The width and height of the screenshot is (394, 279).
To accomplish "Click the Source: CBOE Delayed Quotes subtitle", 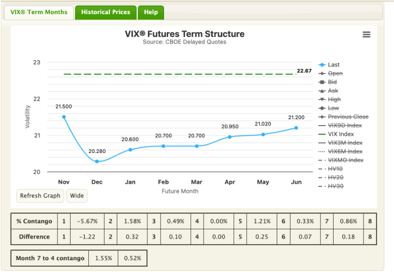I will tap(184, 42).
